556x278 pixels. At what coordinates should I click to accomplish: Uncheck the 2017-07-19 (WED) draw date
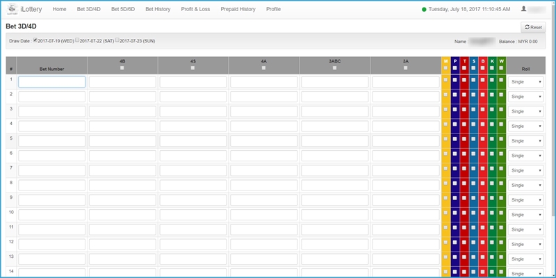coord(35,40)
